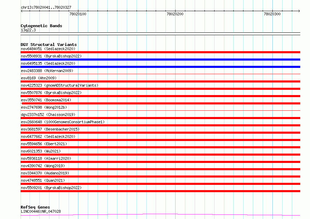Image resolution: width=310 pixels, height=219 pixels.
Task: Click the dgv2337n152 (Chaisson2019) label
Action: click(x=48, y=115)
